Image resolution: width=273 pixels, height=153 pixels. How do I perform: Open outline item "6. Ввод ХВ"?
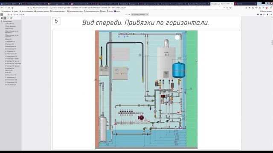(8, 39)
